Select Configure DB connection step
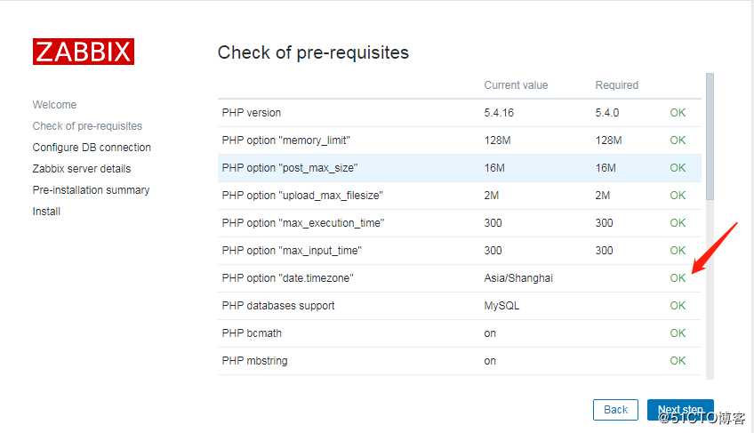This screenshot has width=754, height=433. pyautogui.click(x=92, y=148)
